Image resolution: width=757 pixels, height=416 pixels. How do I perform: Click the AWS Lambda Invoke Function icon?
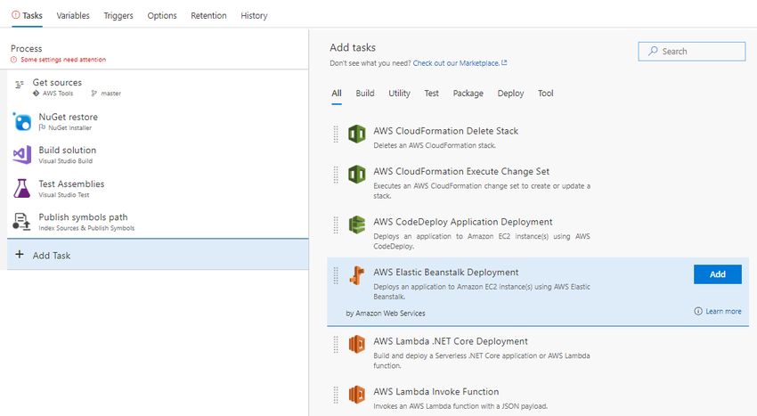(357, 395)
